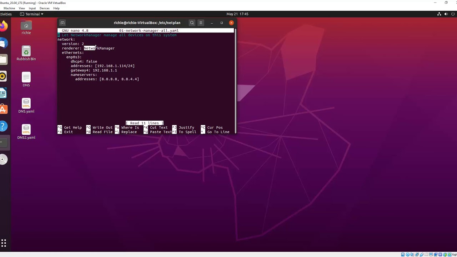This screenshot has width=457, height=257.
Task: Open Thunderbird mail from the dock
Action: [x=3, y=43]
